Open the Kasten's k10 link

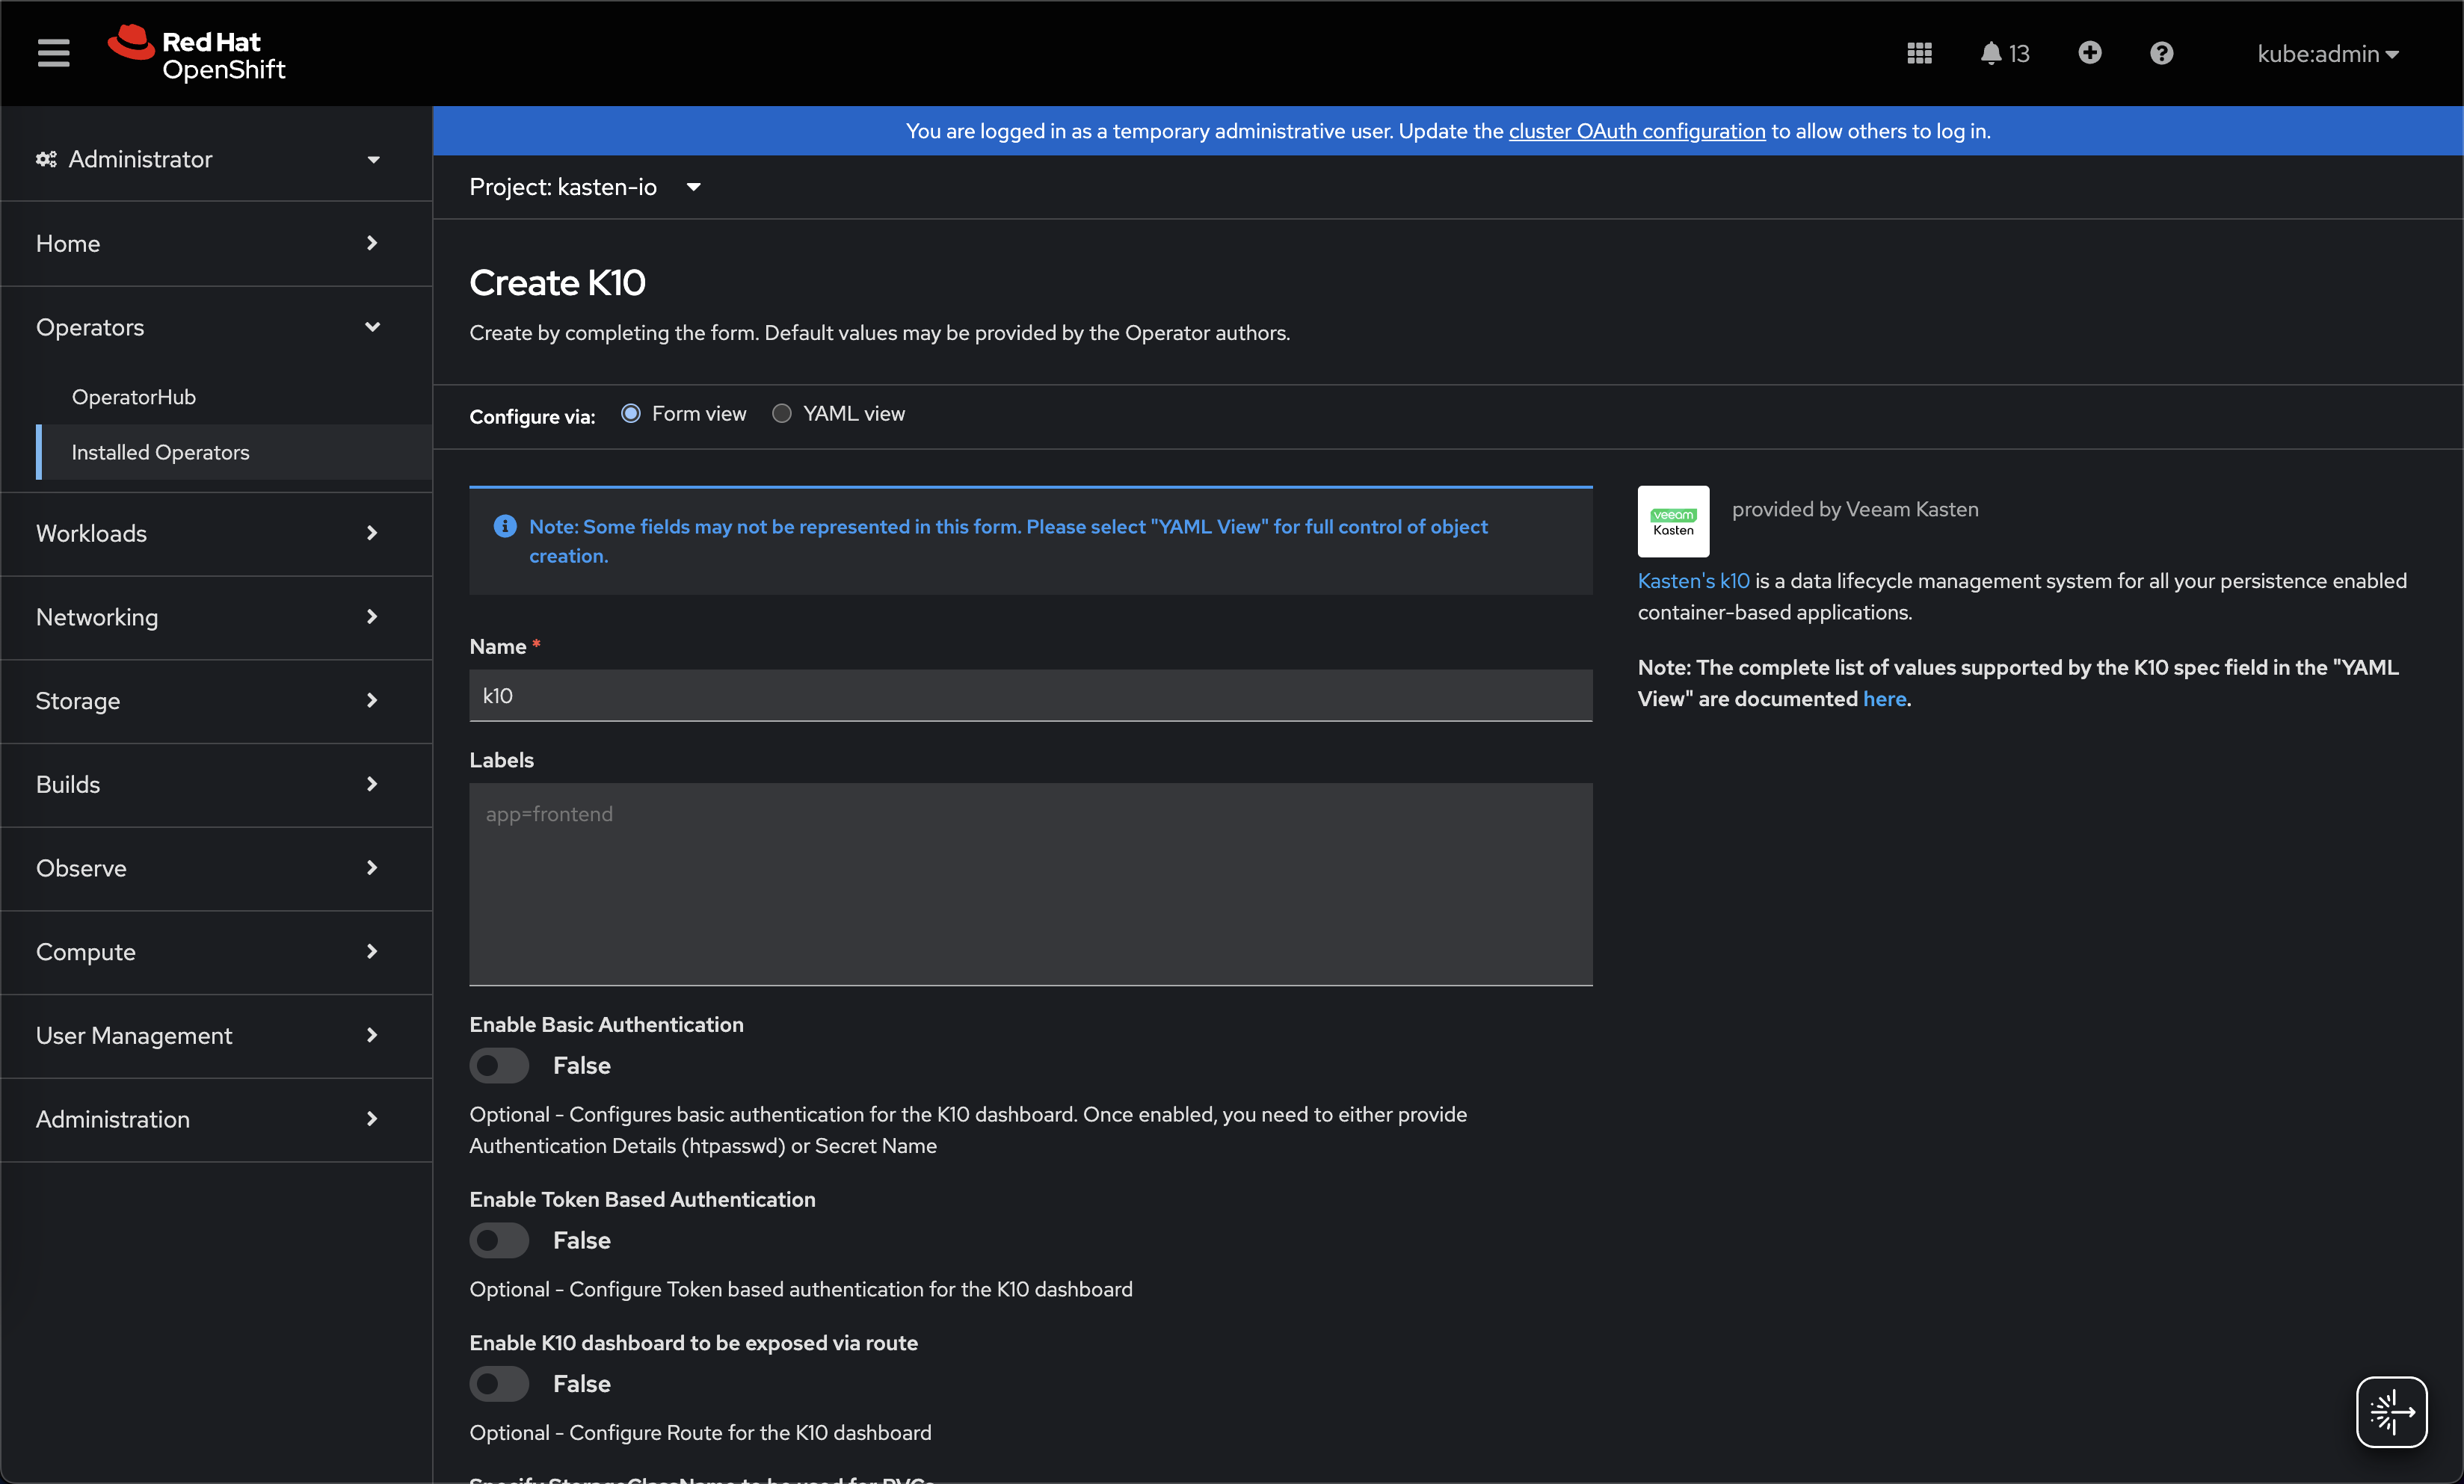[x=1693, y=581]
